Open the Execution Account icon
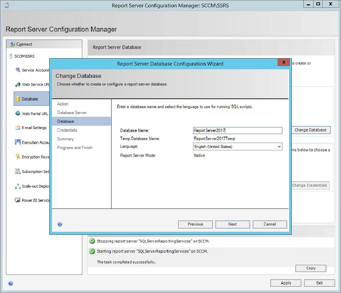The width and height of the screenshot is (341, 293). [x=18, y=142]
